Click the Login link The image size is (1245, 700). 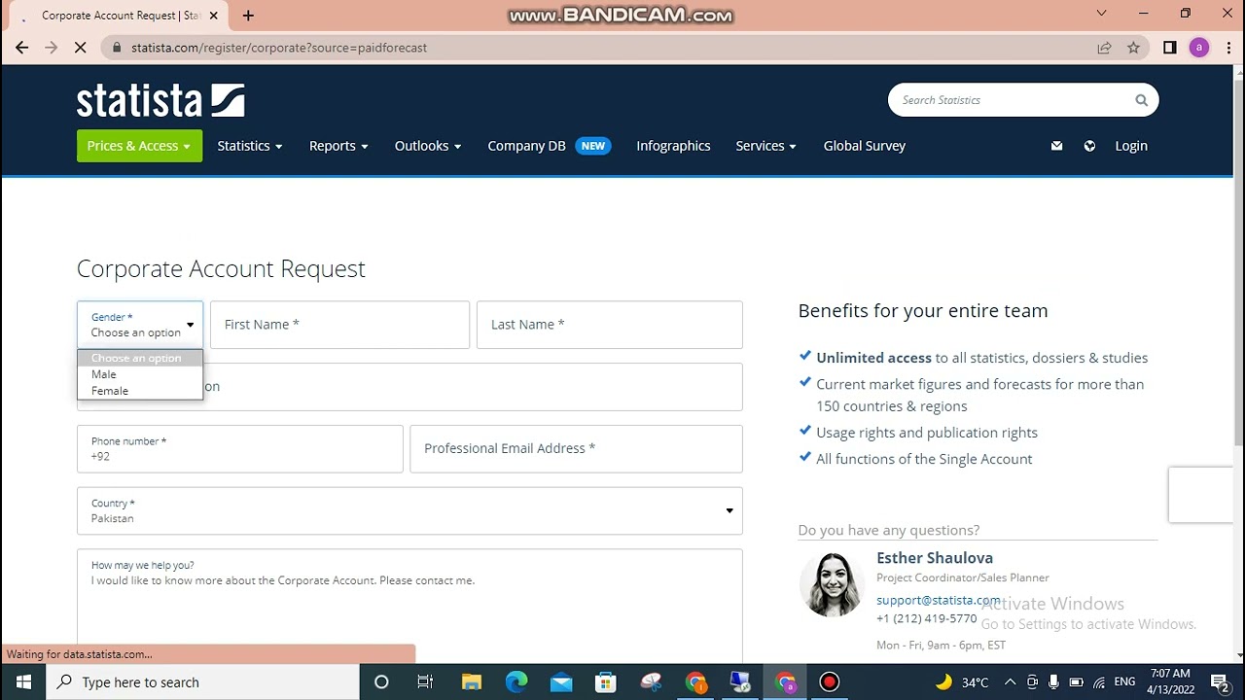[1131, 146]
